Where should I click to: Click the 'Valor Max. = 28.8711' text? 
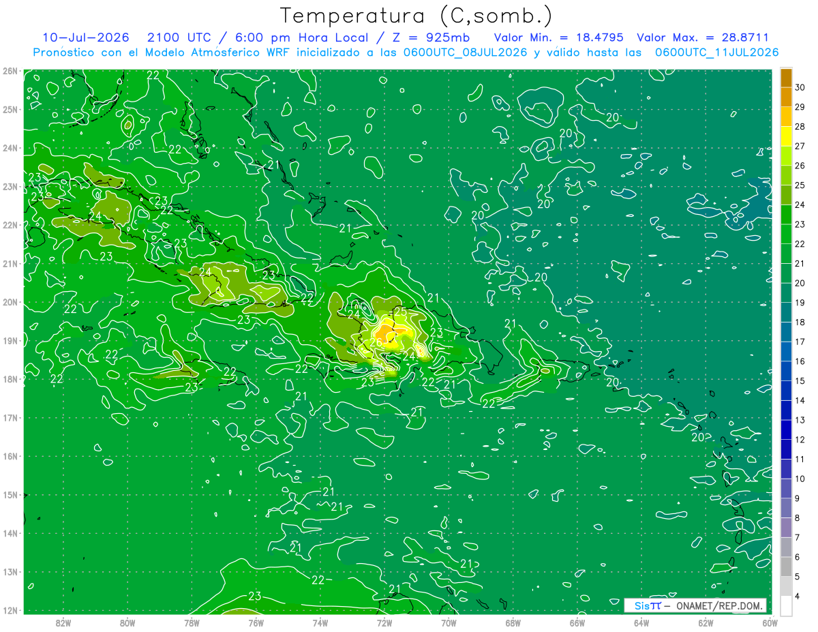703,37
